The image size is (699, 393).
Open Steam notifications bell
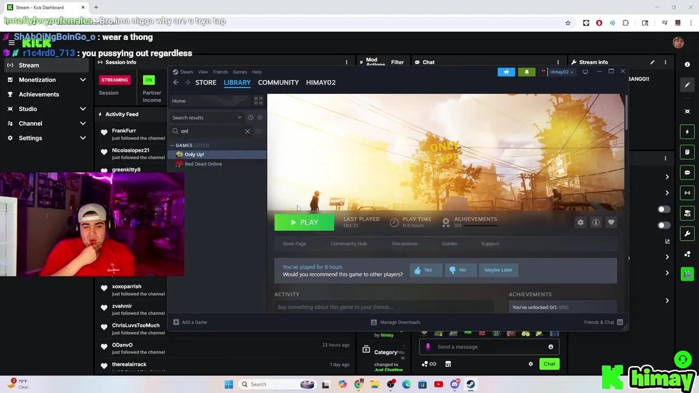[x=526, y=72]
